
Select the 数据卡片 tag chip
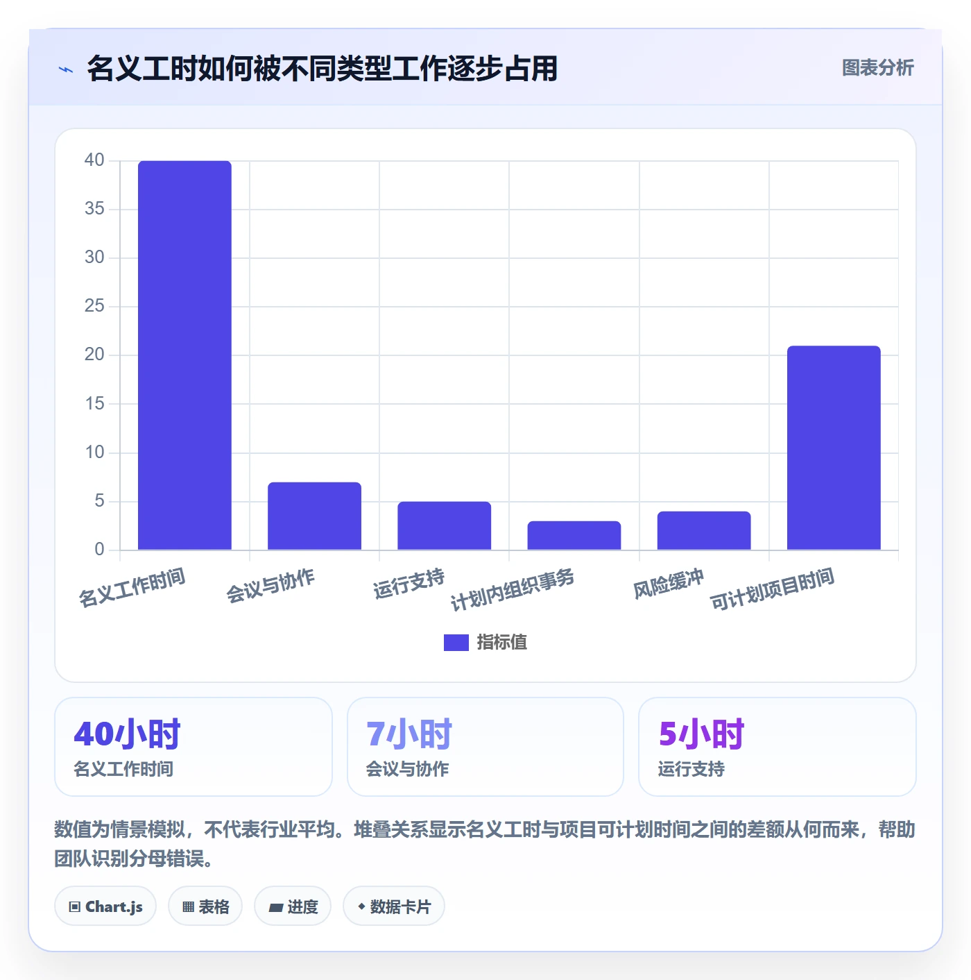pyautogui.click(x=394, y=906)
